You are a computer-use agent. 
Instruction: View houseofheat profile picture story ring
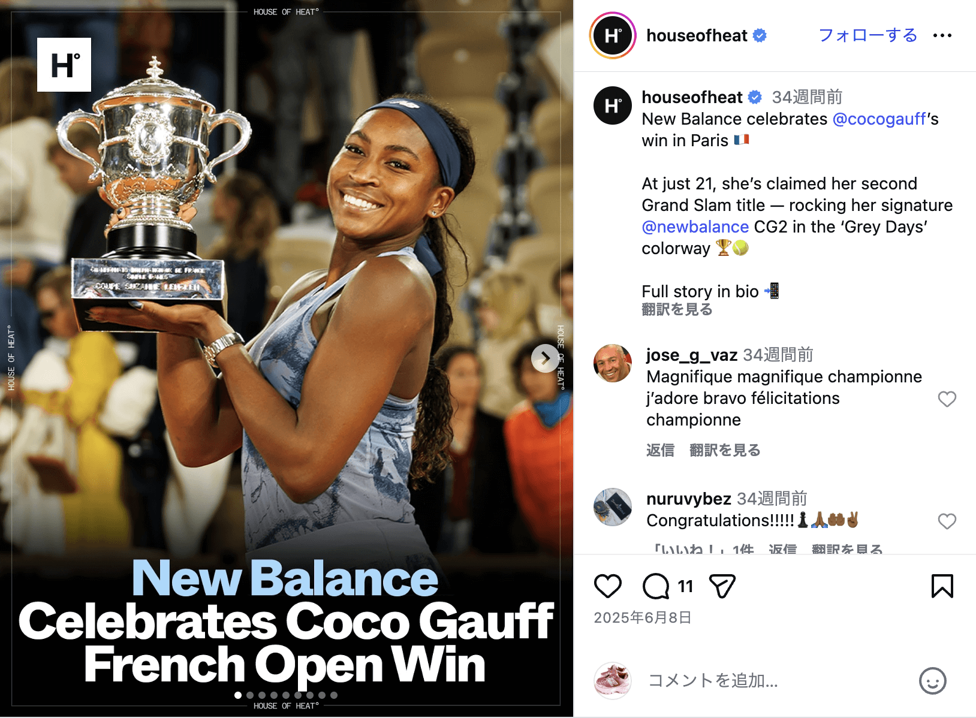612,35
